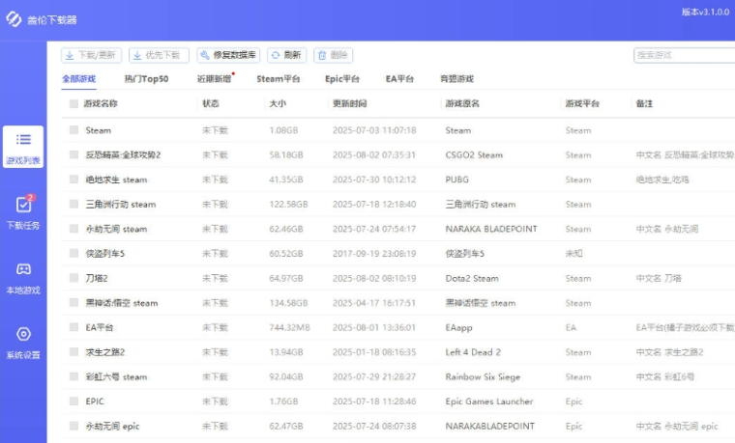Check the box for 刀塔2
Viewport: 735px width, 443px height.
point(73,278)
